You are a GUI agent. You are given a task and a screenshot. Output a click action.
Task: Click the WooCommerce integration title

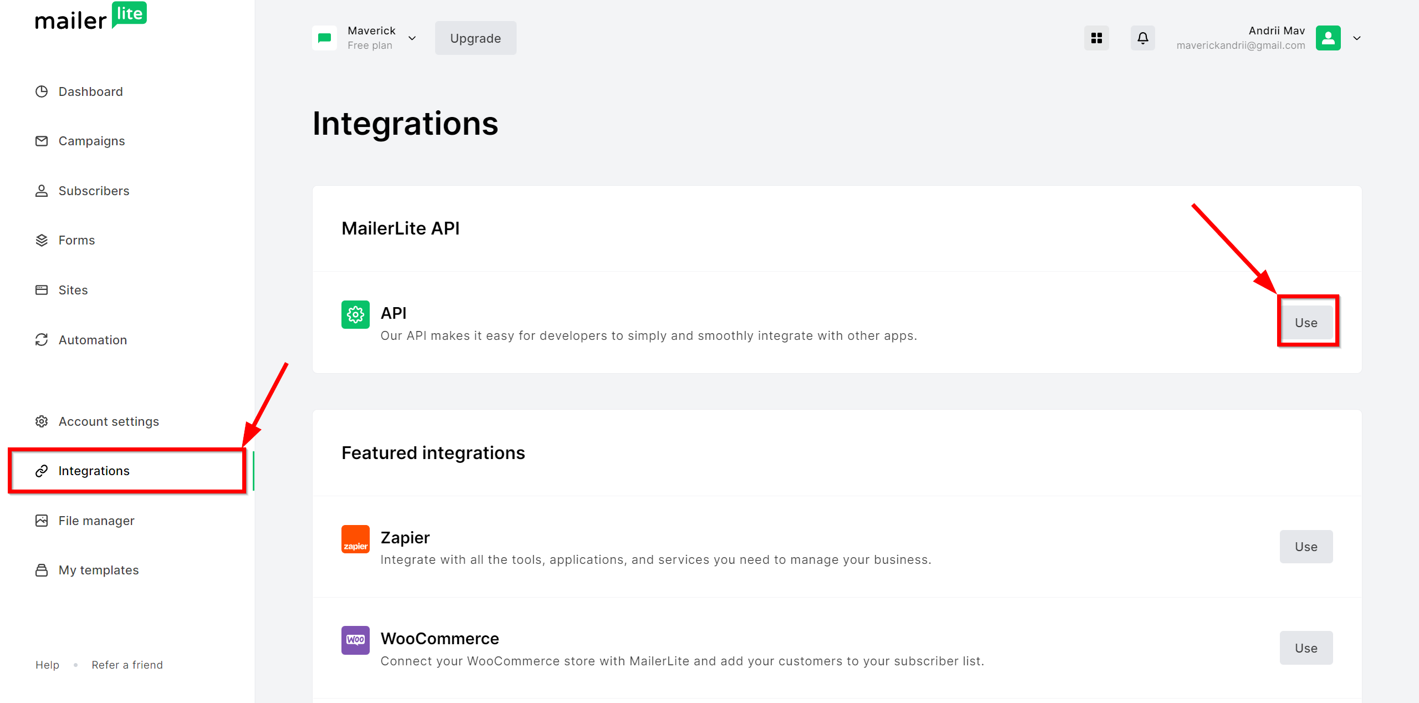pyautogui.click(x=440, y=639)
